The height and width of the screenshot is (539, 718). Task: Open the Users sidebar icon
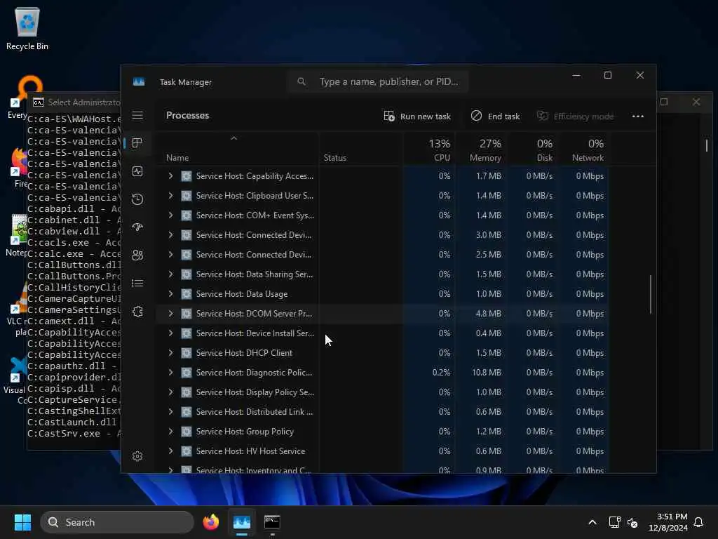click(137, 255)
